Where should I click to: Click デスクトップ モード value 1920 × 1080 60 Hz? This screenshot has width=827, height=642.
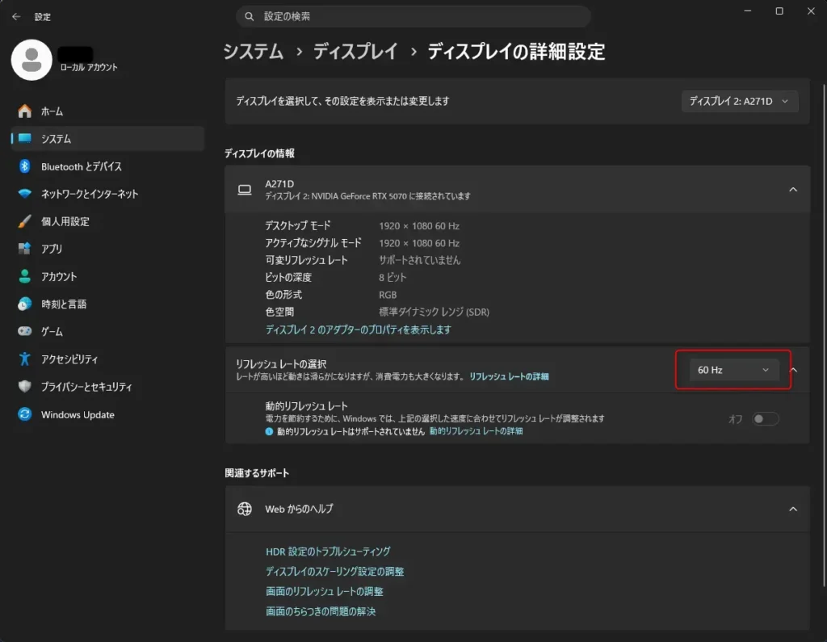(419, 226)
